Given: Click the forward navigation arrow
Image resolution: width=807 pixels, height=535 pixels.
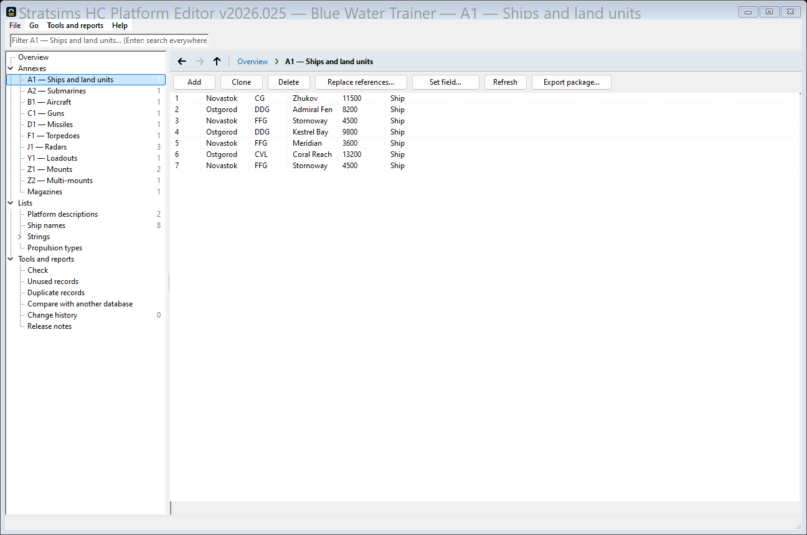Looking at the screenshot, I should coord(199,62).
